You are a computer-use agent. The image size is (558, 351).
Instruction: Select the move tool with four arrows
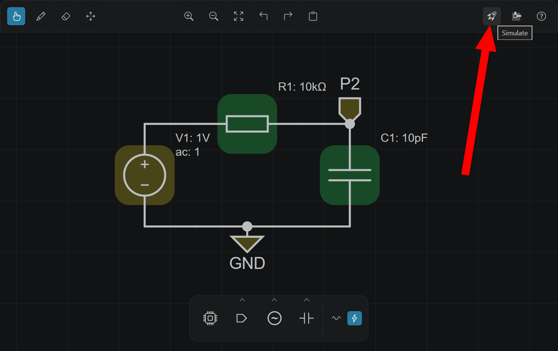pos(91,16)
